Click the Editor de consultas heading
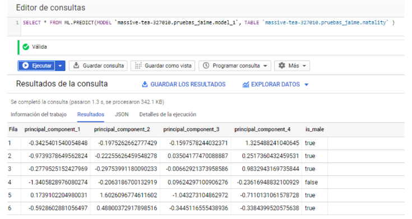 [x=50, y=8]
